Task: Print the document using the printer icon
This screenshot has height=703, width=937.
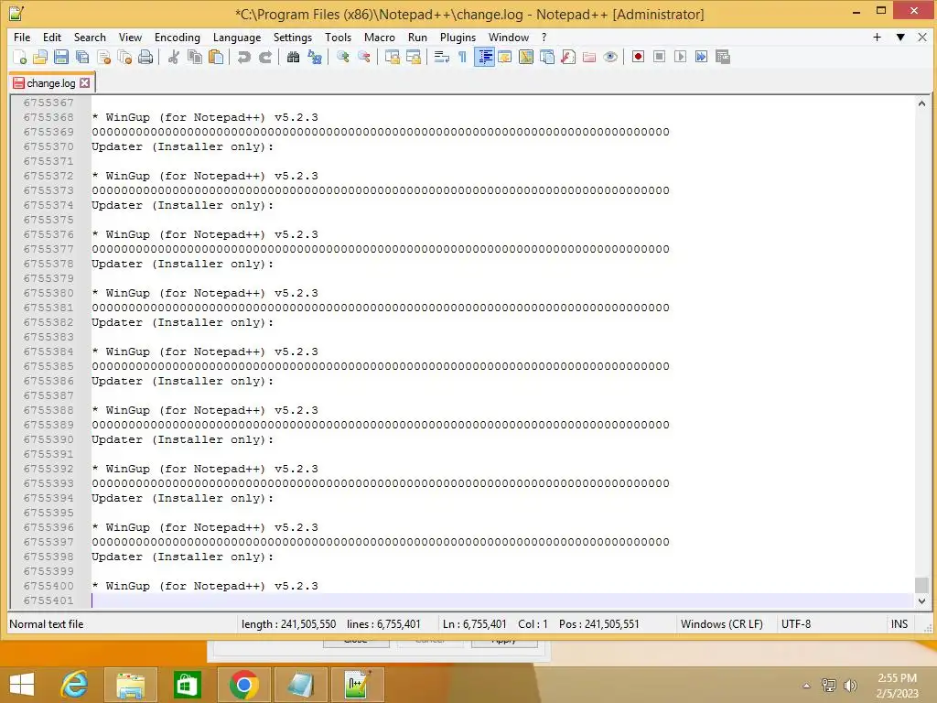Action: 145,57
